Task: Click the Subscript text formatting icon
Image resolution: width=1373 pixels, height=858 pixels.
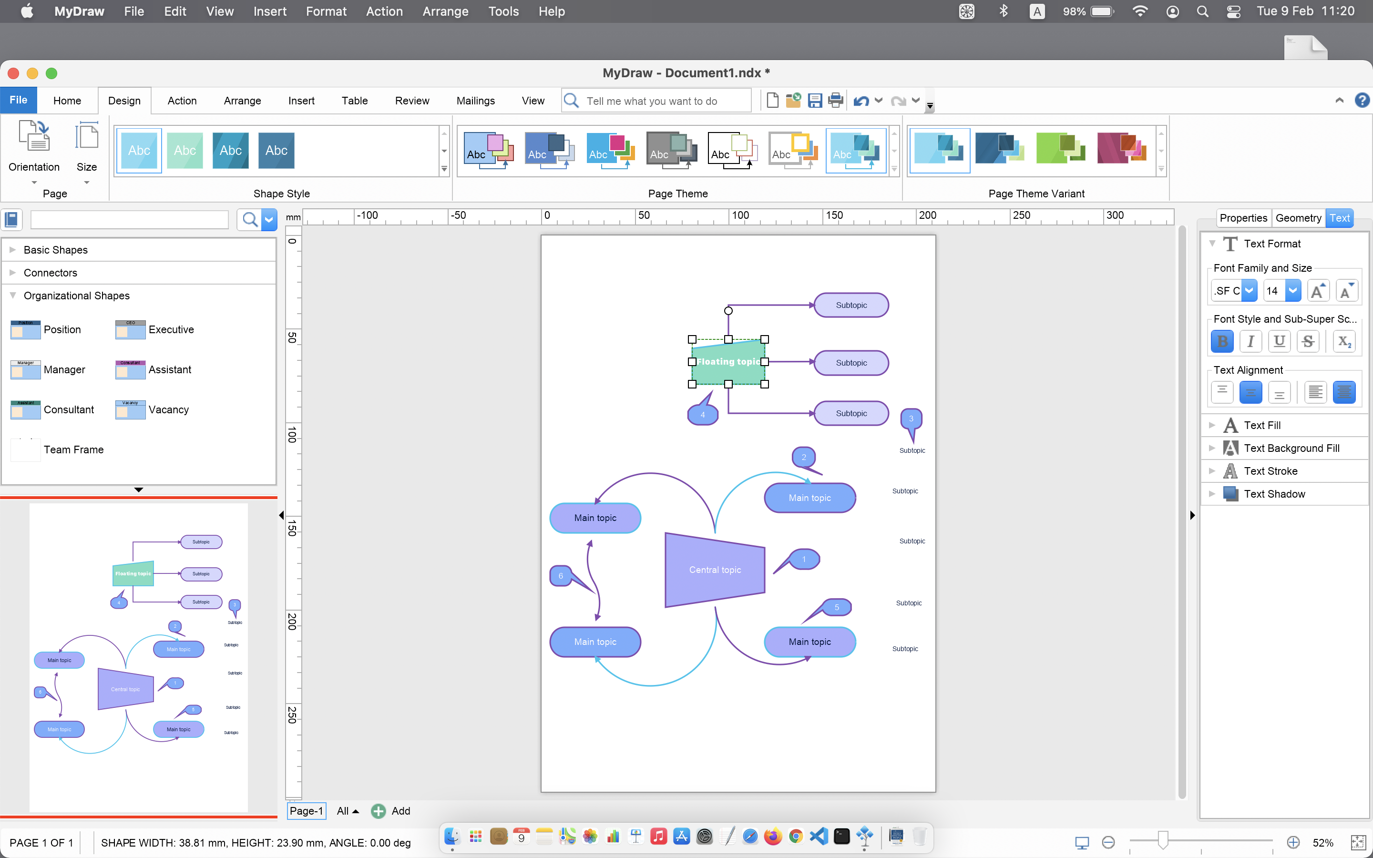Action: coord(1342,341)
